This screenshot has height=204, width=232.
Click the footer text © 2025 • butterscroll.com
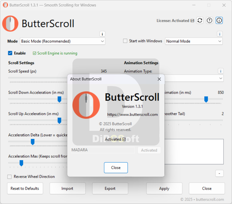pos(202,199)
